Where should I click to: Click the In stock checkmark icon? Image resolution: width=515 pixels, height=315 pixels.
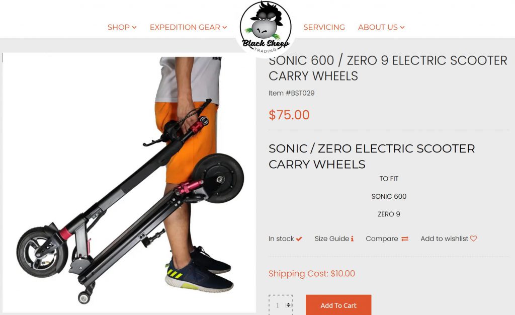[x=299, y=239]
